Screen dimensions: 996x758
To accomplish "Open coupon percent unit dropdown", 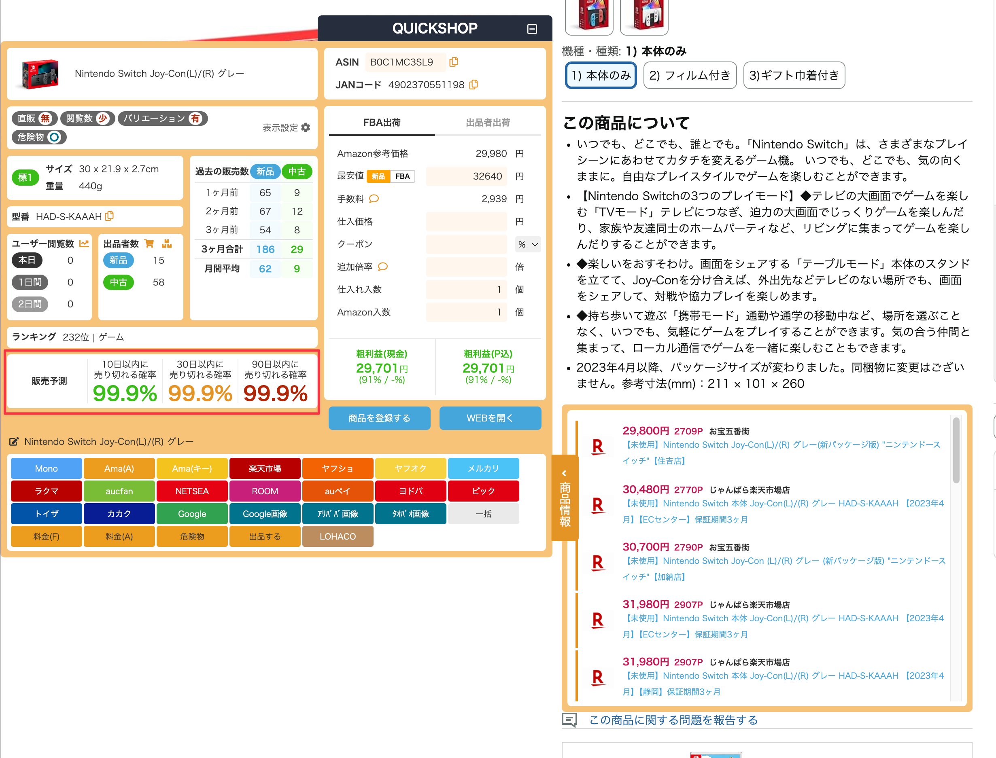I will [528, 244].
